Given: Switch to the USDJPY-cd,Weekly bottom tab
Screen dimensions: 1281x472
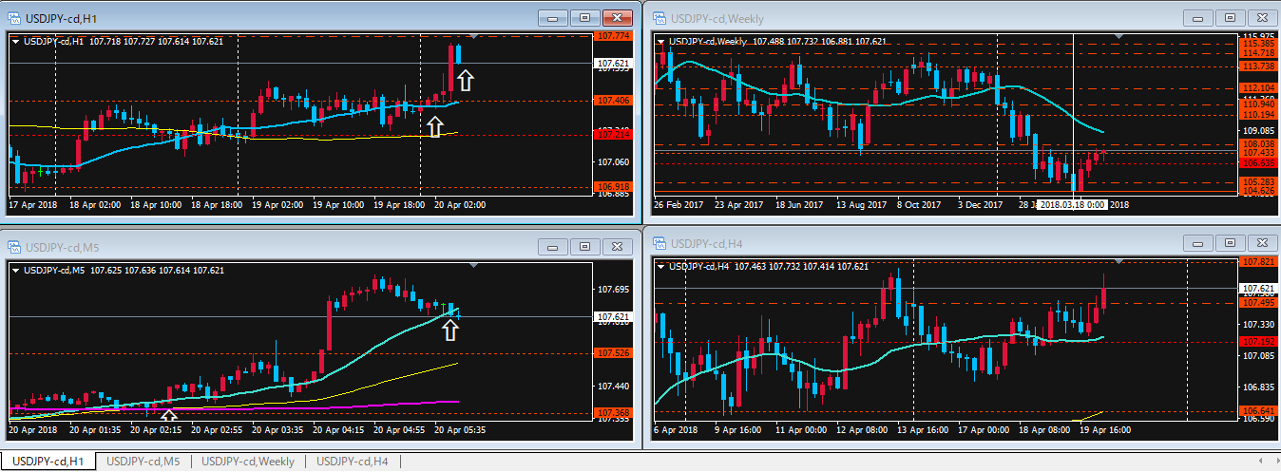Looking at the screenshot, I should (248, 462).
